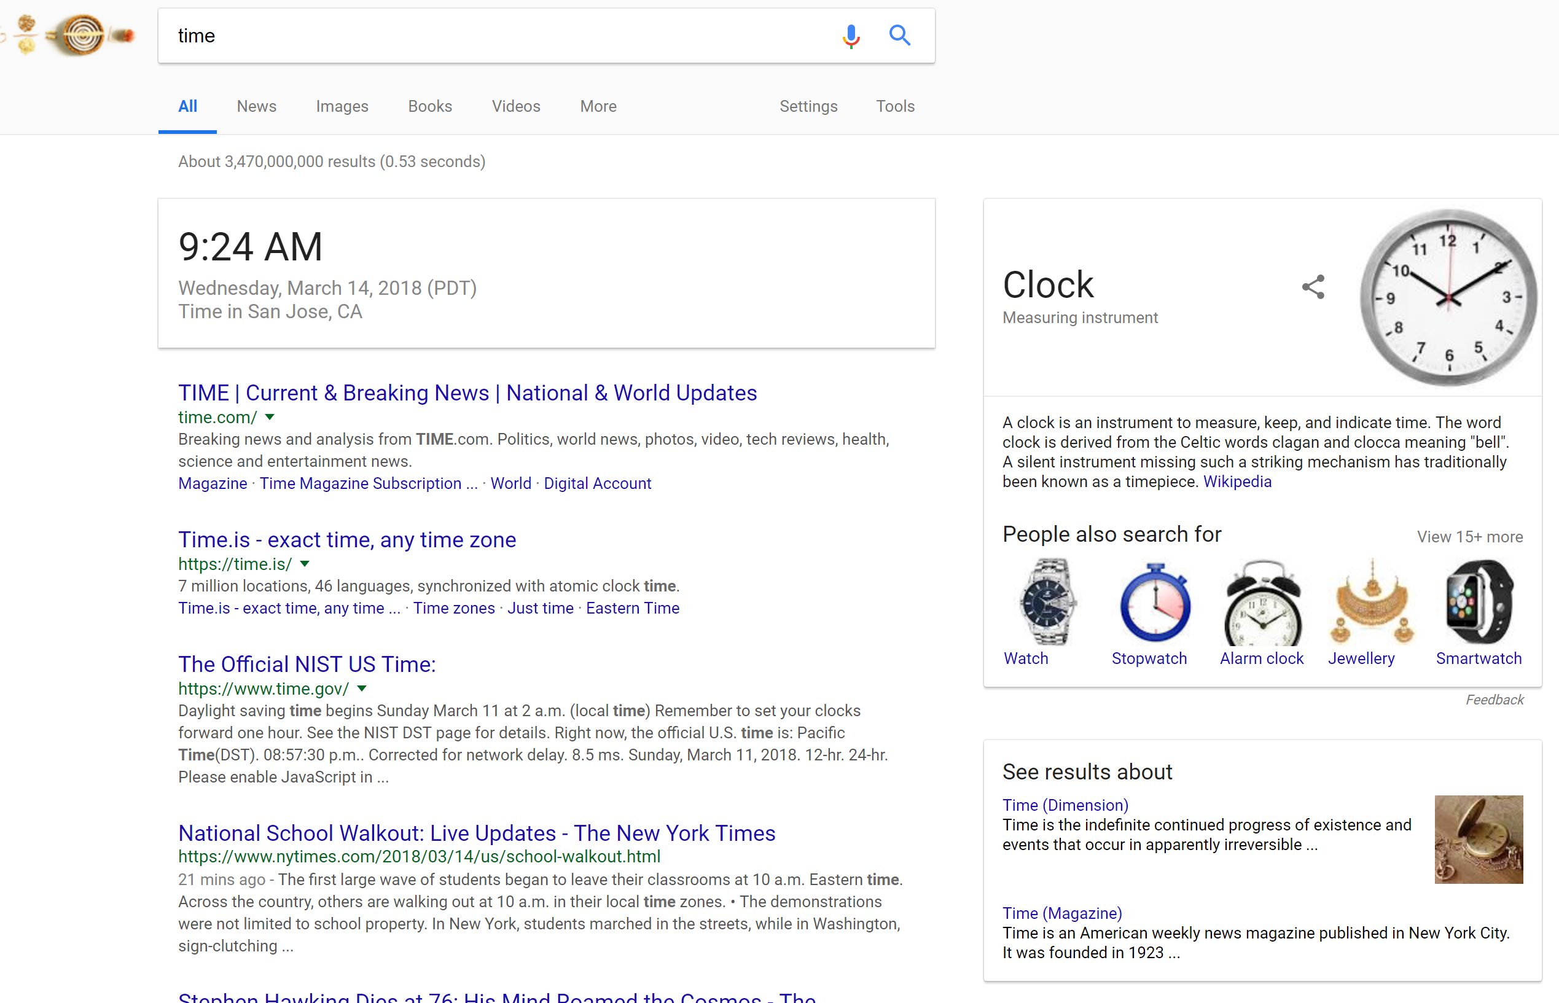Click View 15+ more link
This screenshot has width=1559, height=1003.
[1469, 537]
